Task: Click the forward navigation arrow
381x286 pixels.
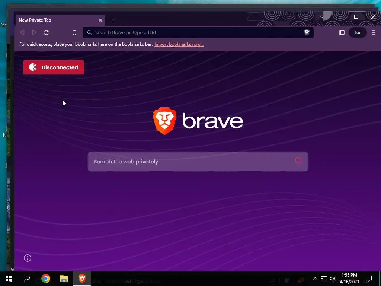Action: pyautogui.click(x=34, y=32)
